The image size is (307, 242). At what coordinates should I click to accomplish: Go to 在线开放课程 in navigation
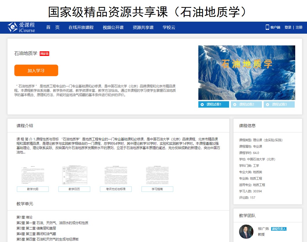[x=81, y=27]
